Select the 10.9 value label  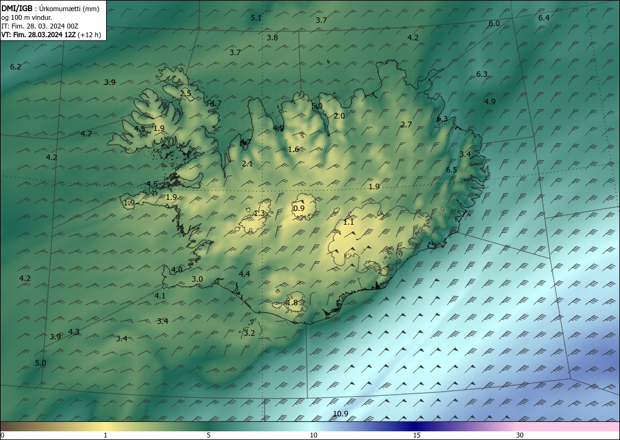(340, 414)
